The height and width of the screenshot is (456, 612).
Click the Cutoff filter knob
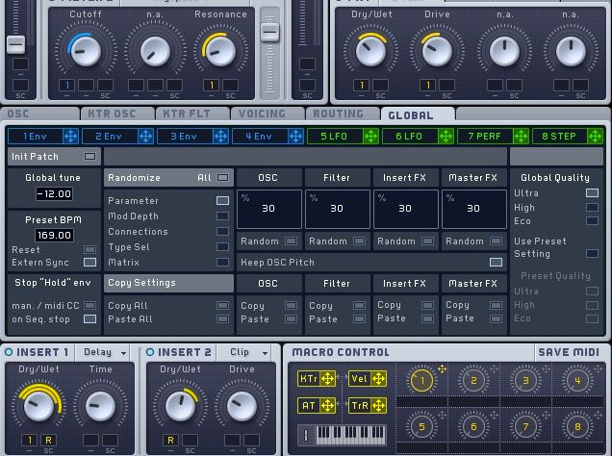point(85,51)
